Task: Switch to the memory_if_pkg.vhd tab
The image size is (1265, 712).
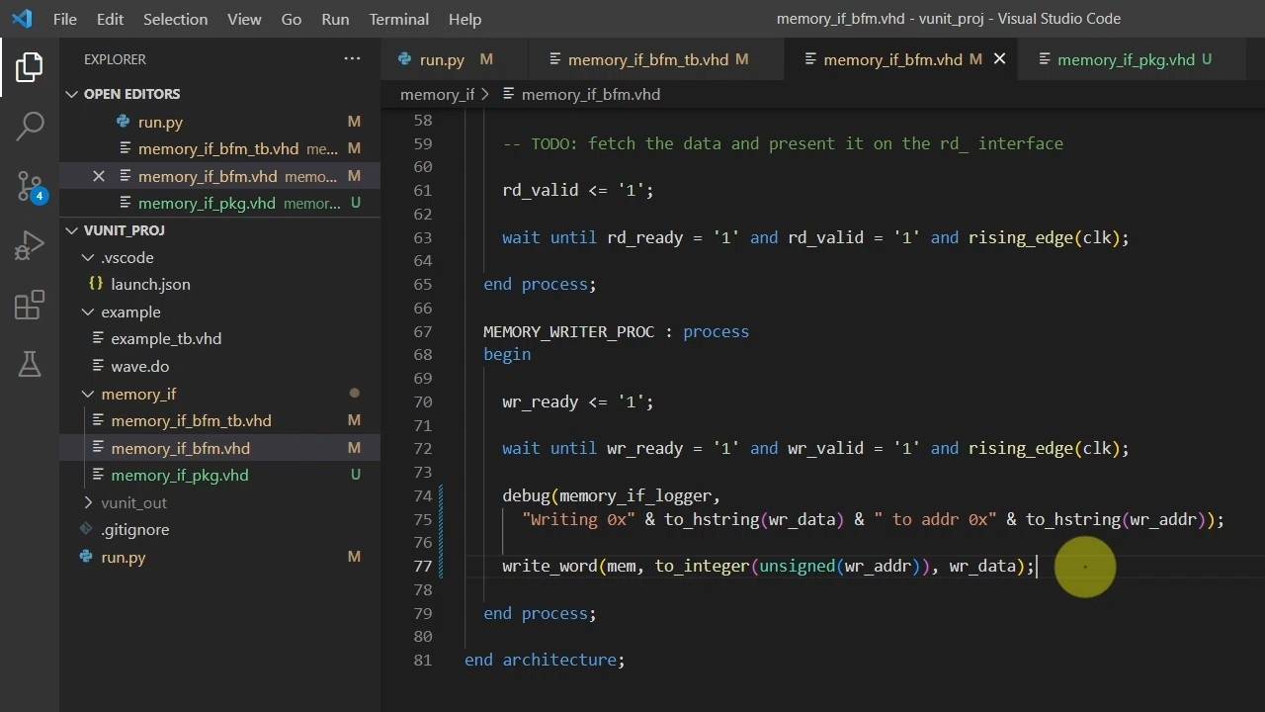Action: [x=1125, y=59]
